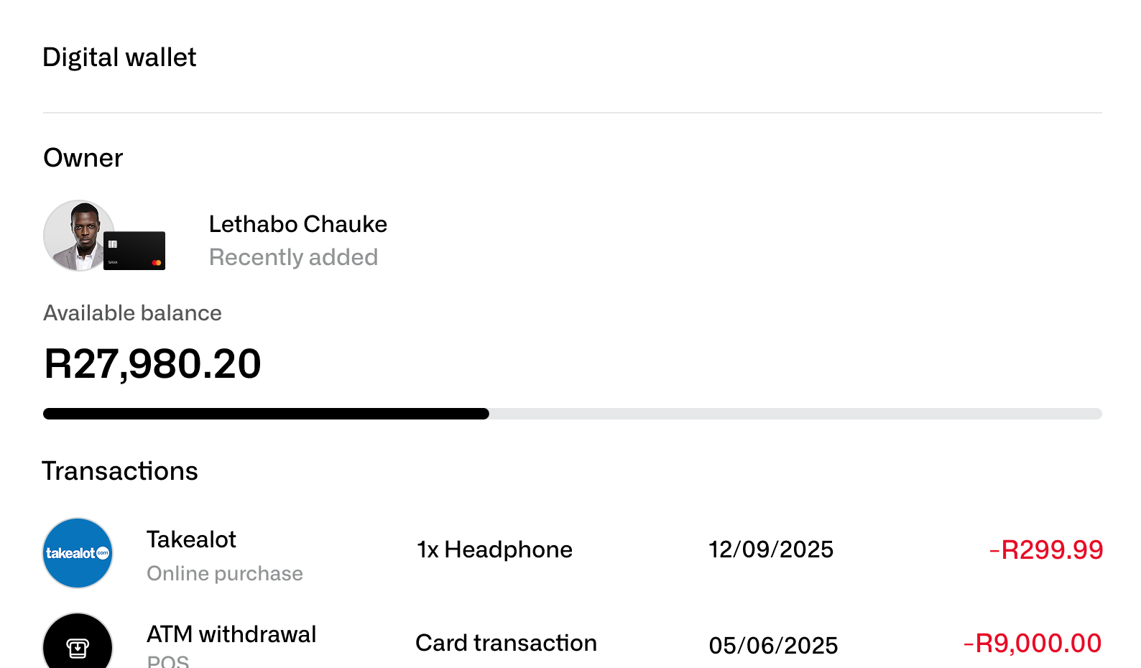Open the Takealot transaction entry
Viewport: 1141px width, 668px height.
(191, 539)
